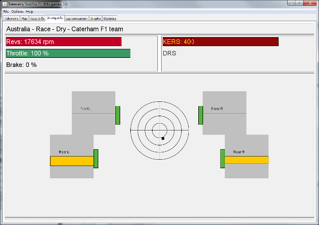The image size is (319, 225).
Task: Switch to the Map tab
Action: pyautogui.click(x=24, y=19)
